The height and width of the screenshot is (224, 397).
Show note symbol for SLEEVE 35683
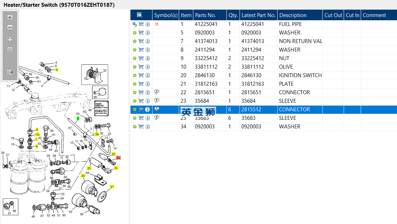(x=157, y=118)
